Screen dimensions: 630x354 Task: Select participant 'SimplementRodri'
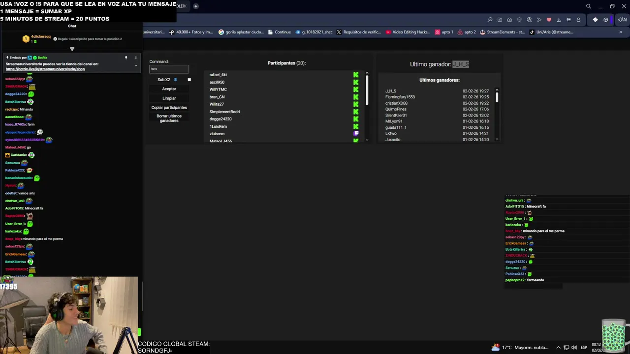tap(224, 112)
